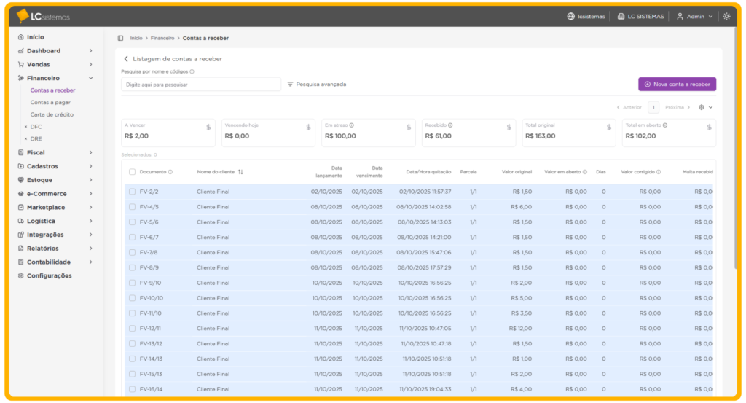
Task: Open Contas a pagar in sidebar
Action: [50, 103]
